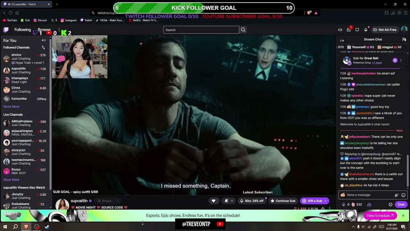Click the search magnifier button
This screenshot has width=410, height=231.
click(243, 30)
